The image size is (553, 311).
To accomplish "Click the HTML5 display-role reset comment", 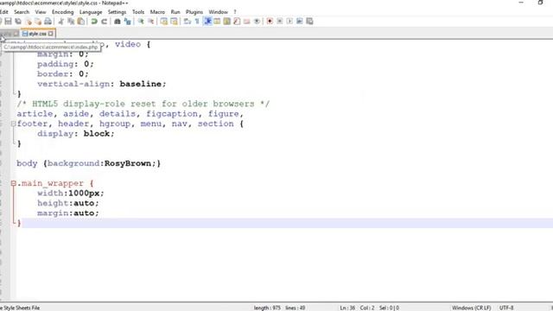I will coord(143,104).
